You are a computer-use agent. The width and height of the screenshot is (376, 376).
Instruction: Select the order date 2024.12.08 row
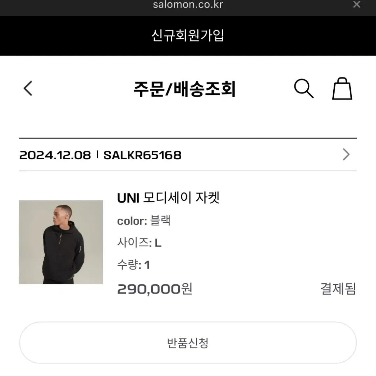point(188,155)
